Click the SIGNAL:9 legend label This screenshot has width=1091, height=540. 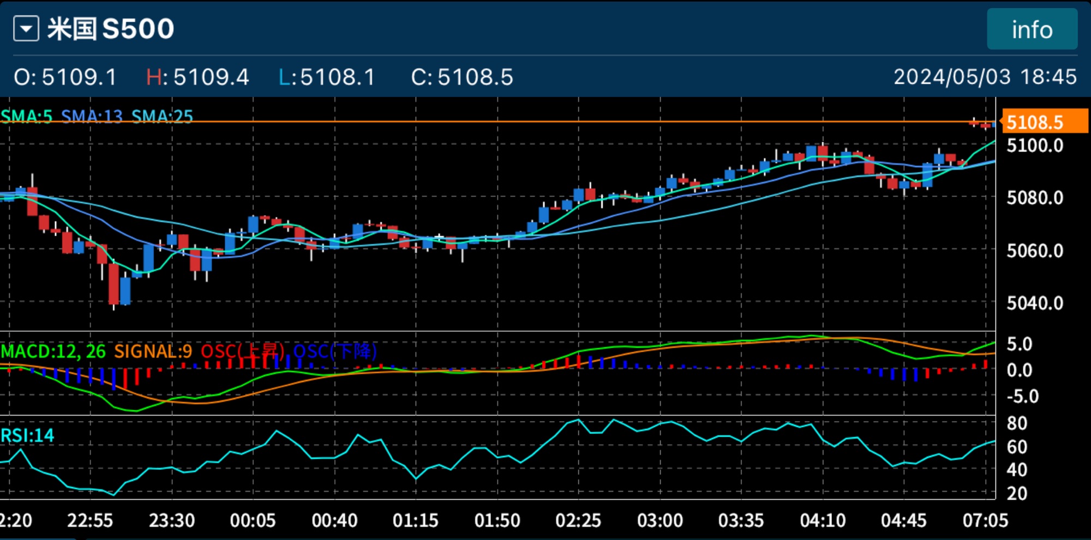pyautogui.click(x=153, y=351)
